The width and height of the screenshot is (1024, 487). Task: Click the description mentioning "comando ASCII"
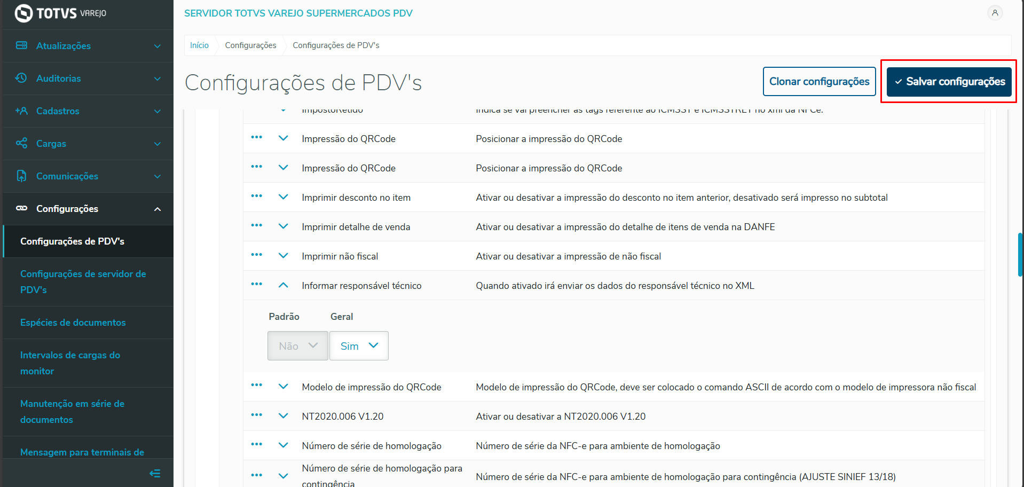point(726,387)
